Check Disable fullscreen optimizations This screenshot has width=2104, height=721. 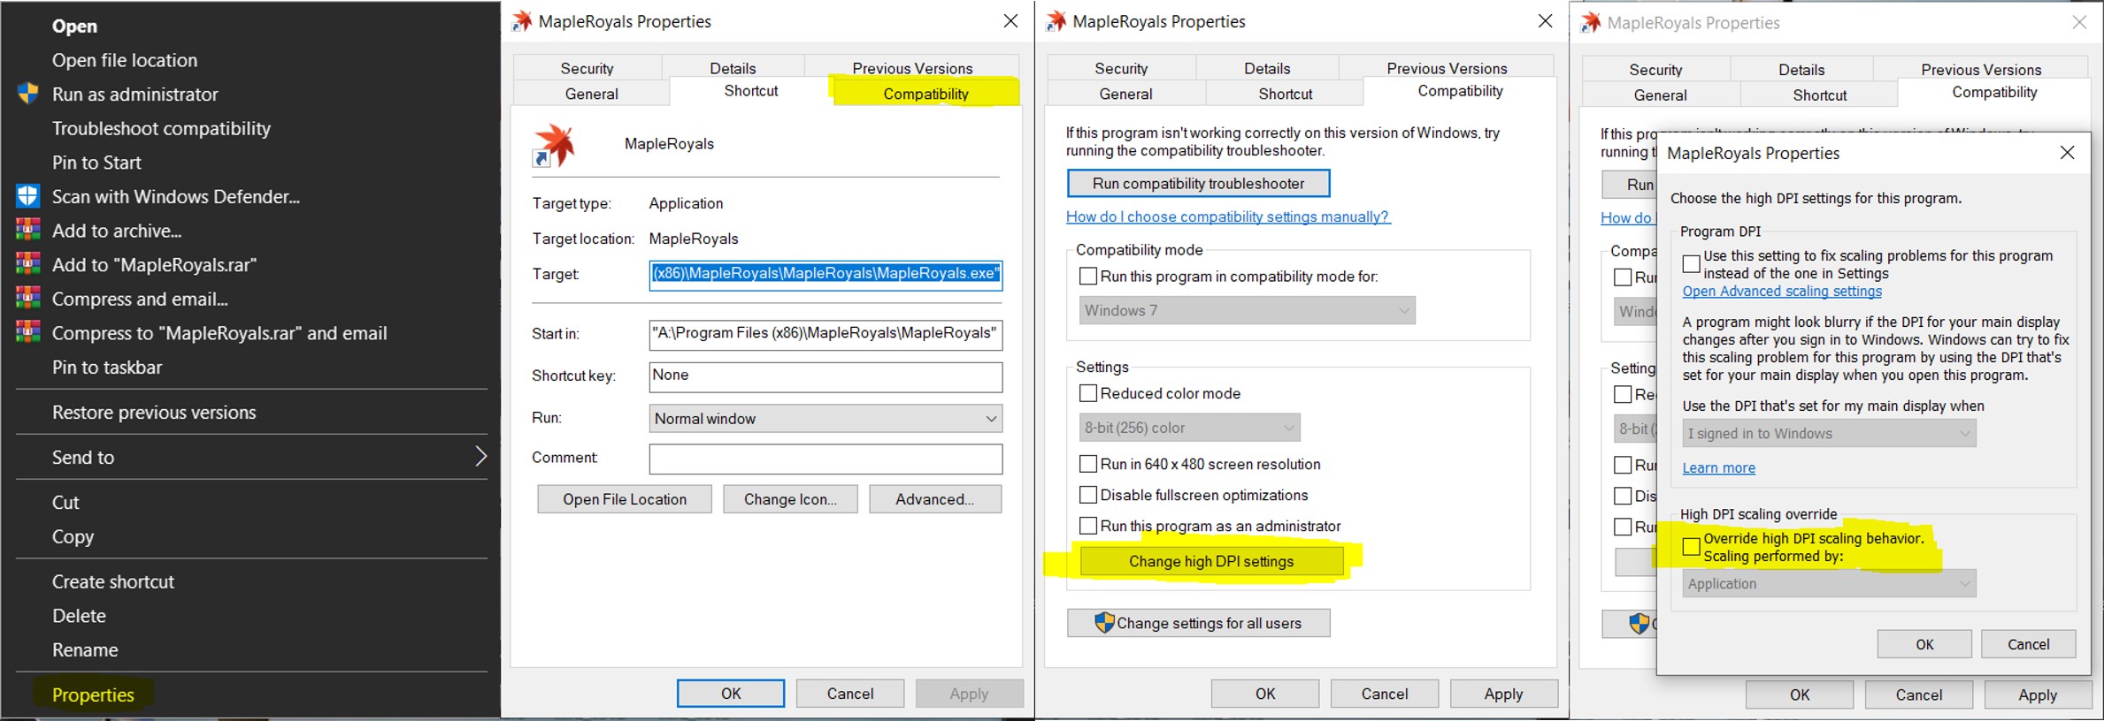1088,495
